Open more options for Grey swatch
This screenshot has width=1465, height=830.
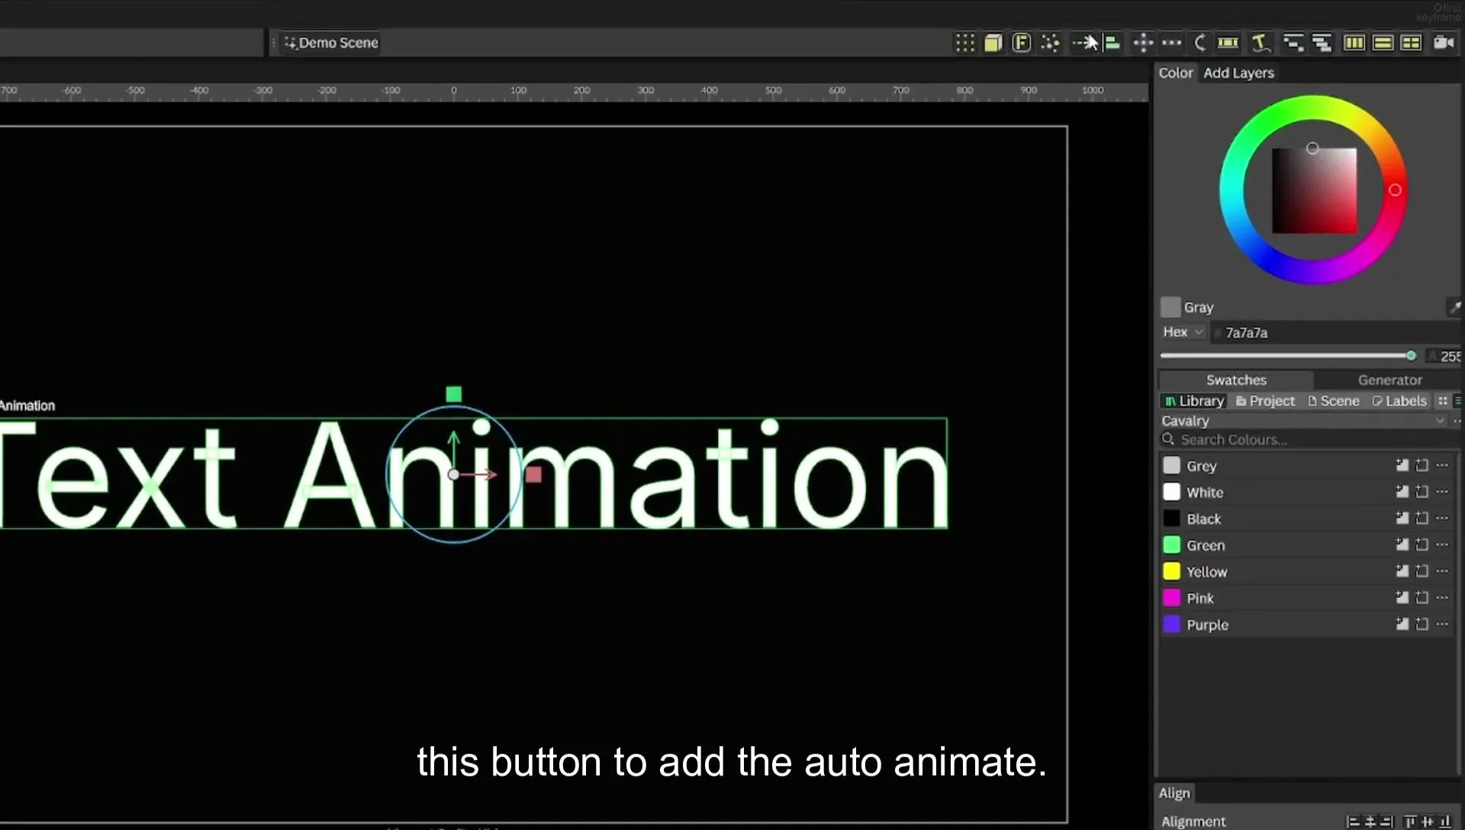point(1442,465)
